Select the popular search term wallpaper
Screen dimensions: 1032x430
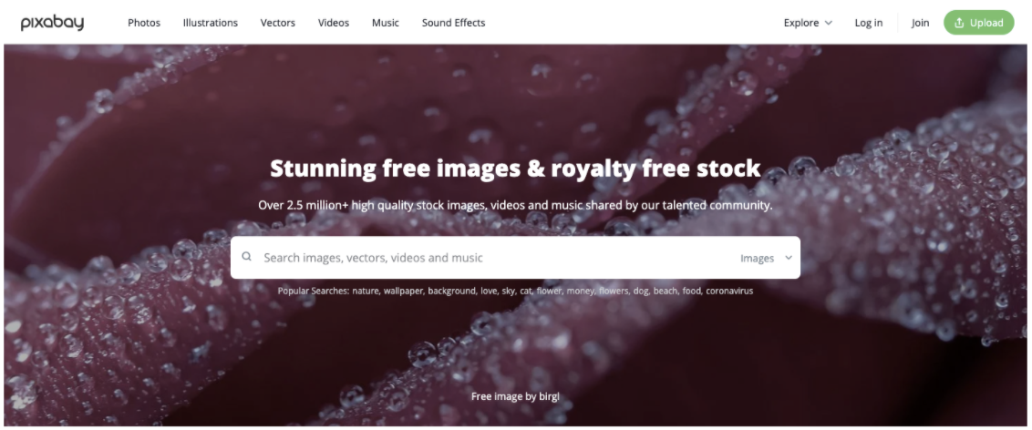(404, 291)
